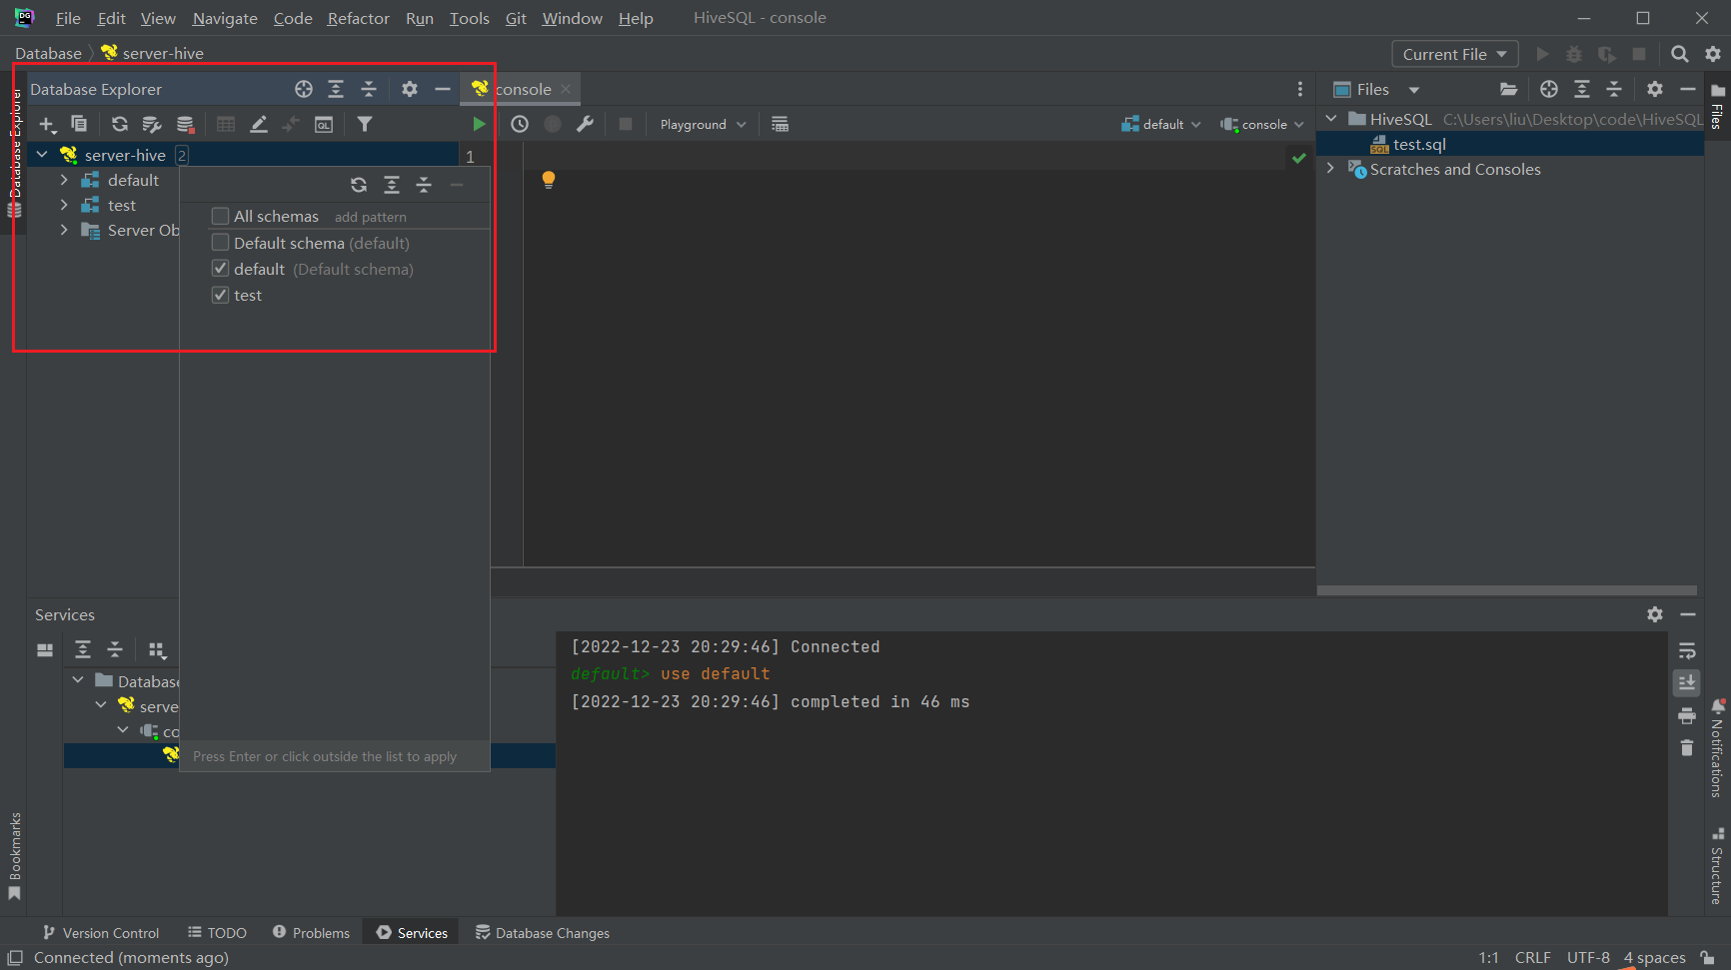Viewport: 1731px width, 970px height.
Task: Click Search Everywhere magnifier icon
Action: coord(1680,54)
